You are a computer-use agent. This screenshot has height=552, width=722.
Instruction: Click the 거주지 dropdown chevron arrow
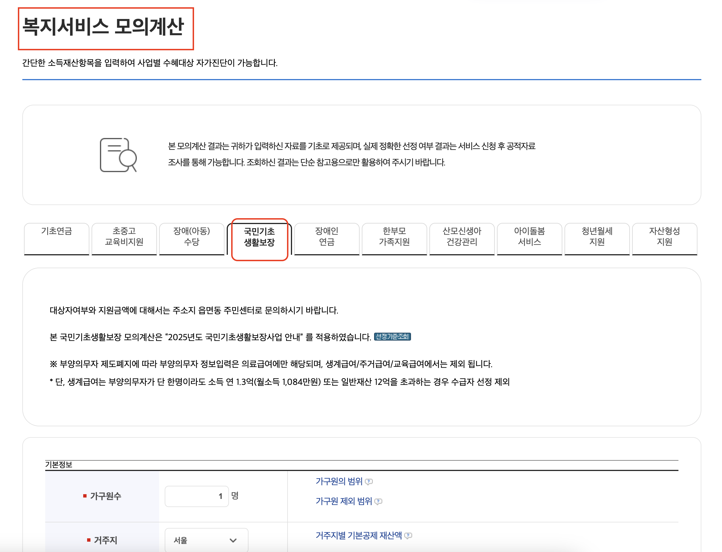tap(233, 540)
